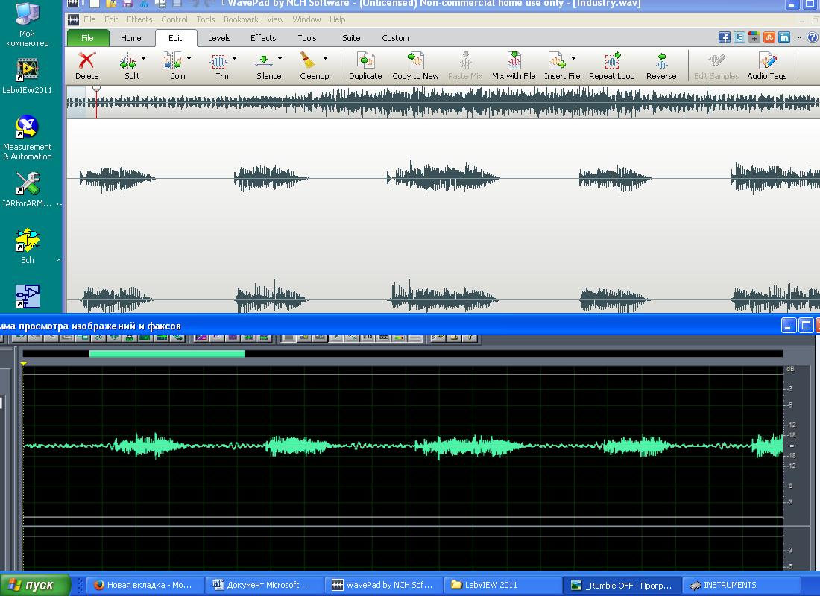Screen dimensions: 820x596
Task: Open the green File tab
Action: (x=87, y=38)
